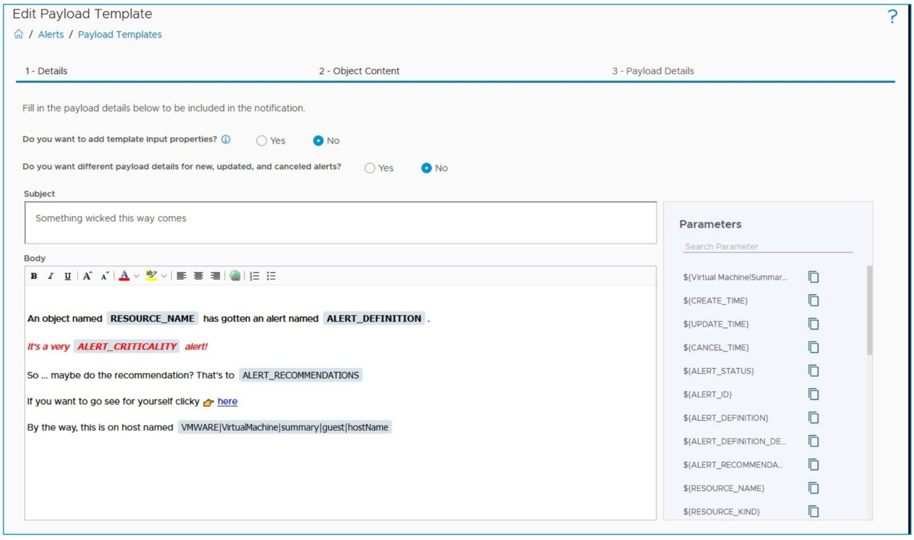Insert a numbered list in body
The width and height of the screenshot is (914, 540).
255,276
